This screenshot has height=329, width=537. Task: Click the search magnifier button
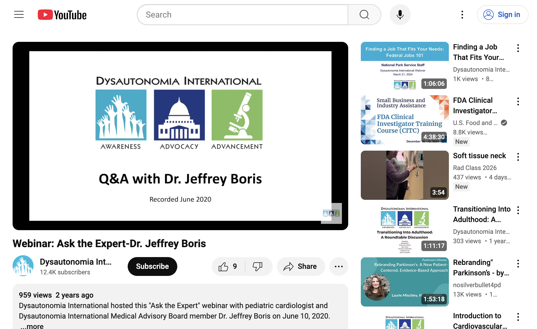(x=364, y=15)
